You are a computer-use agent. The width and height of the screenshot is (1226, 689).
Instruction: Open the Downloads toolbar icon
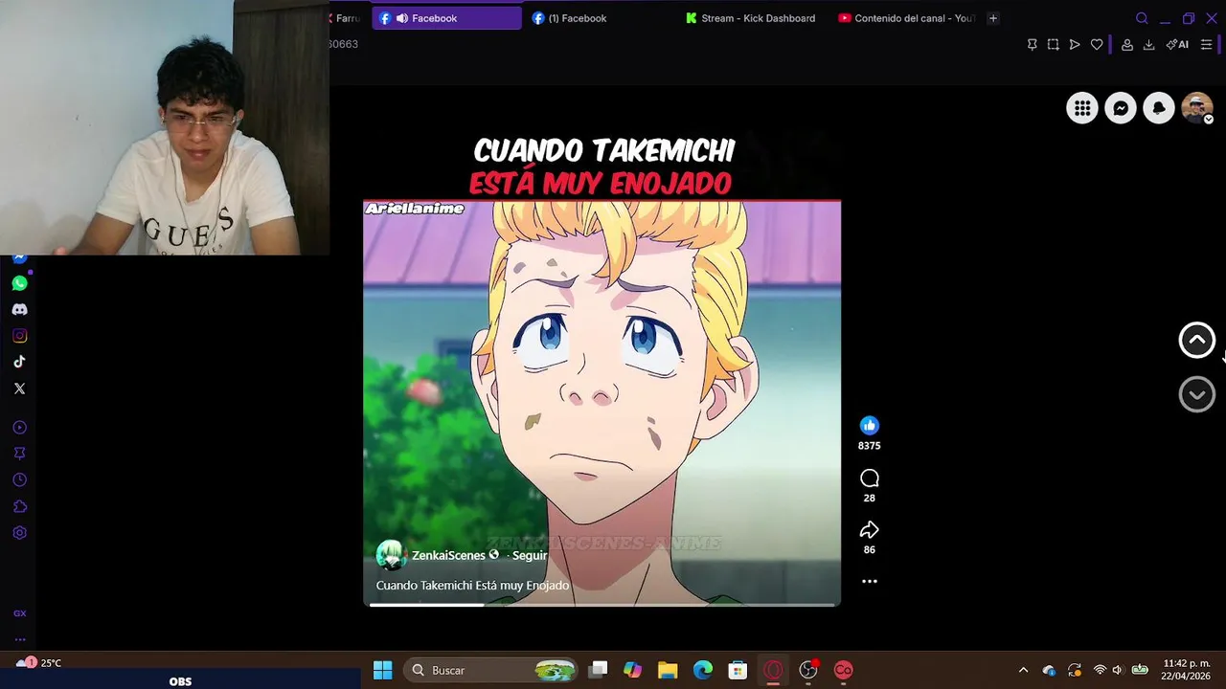(1148, 44)
